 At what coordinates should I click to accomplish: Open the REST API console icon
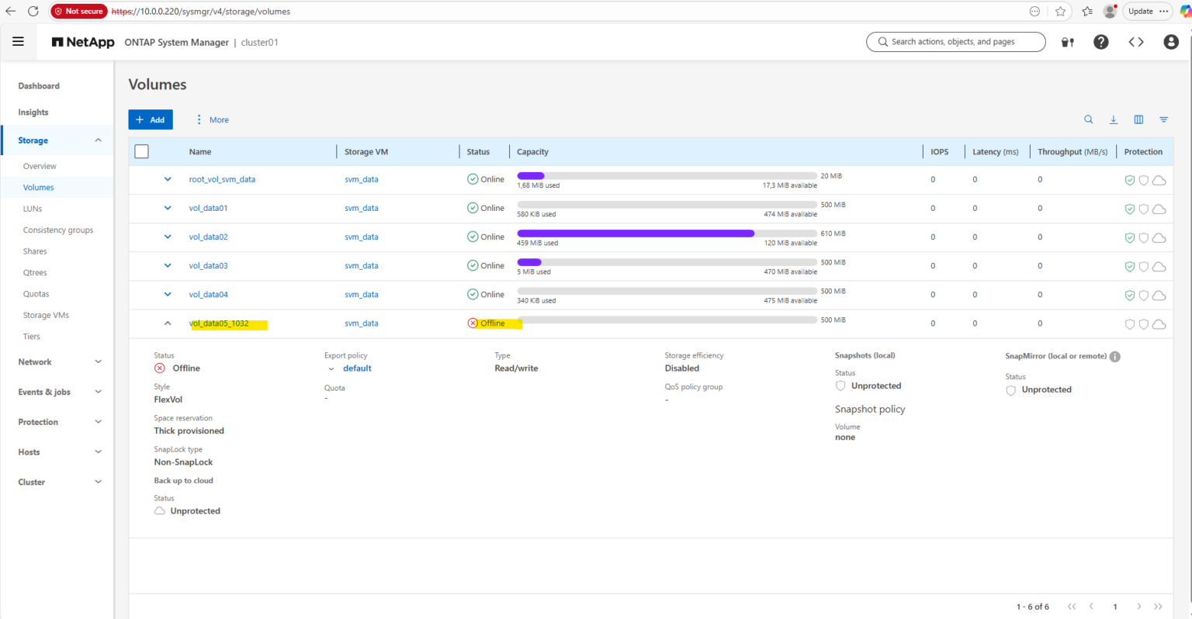click(x=1135, y=42)
